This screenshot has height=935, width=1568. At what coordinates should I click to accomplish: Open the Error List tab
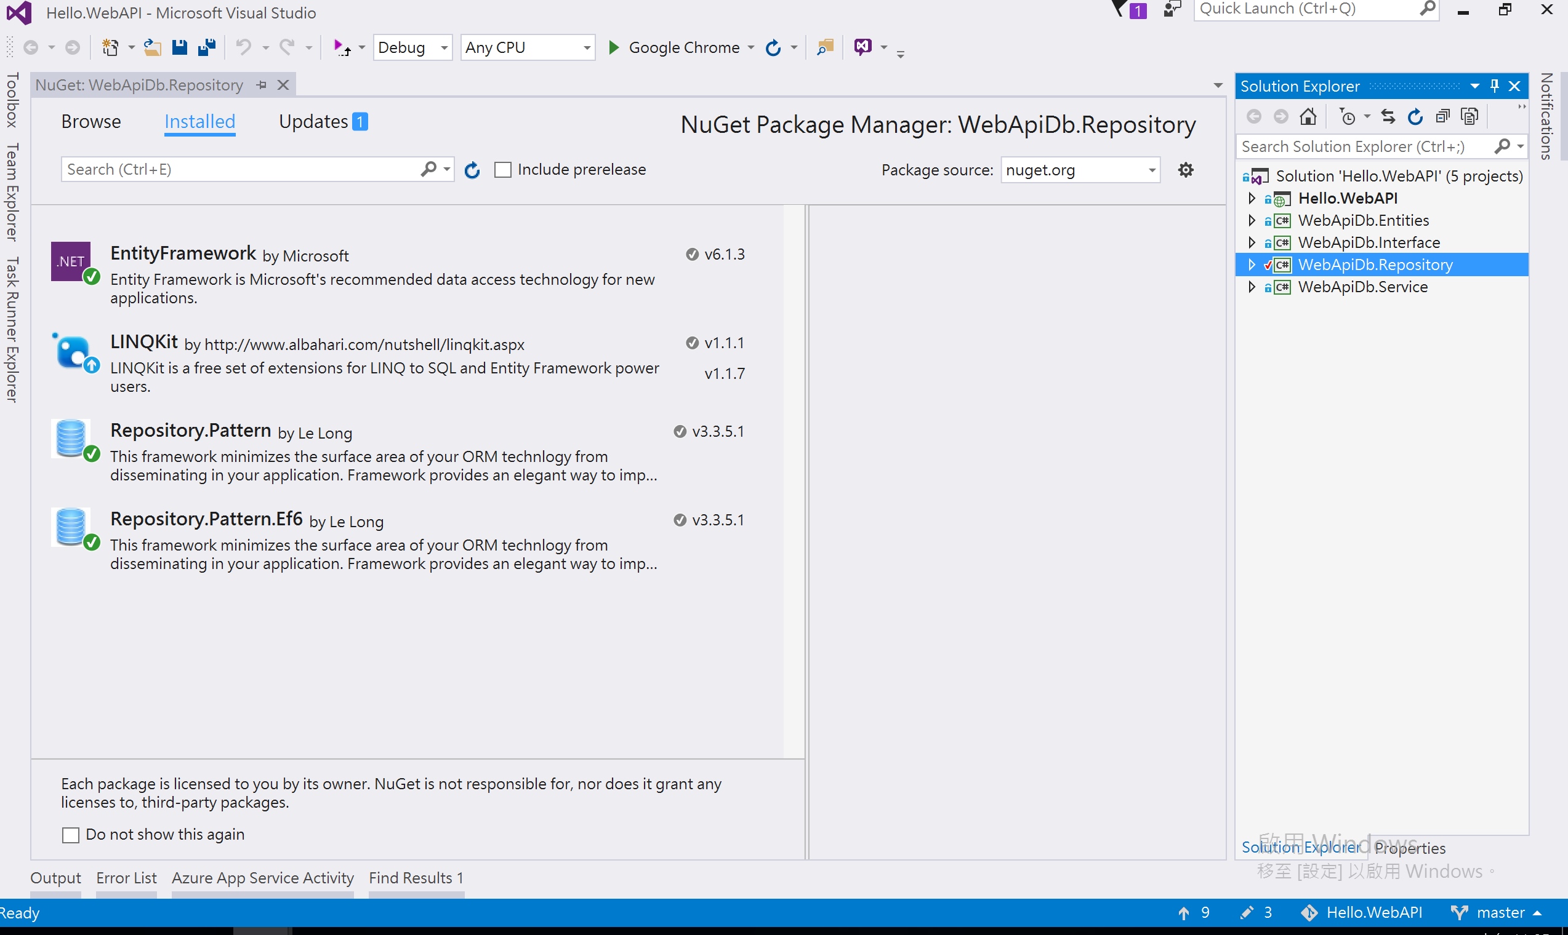126,878
